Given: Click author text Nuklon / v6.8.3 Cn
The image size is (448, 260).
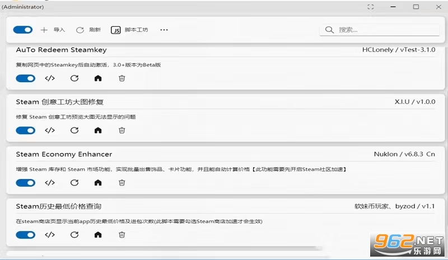Looking at the screenshot, I should point(404,154).
